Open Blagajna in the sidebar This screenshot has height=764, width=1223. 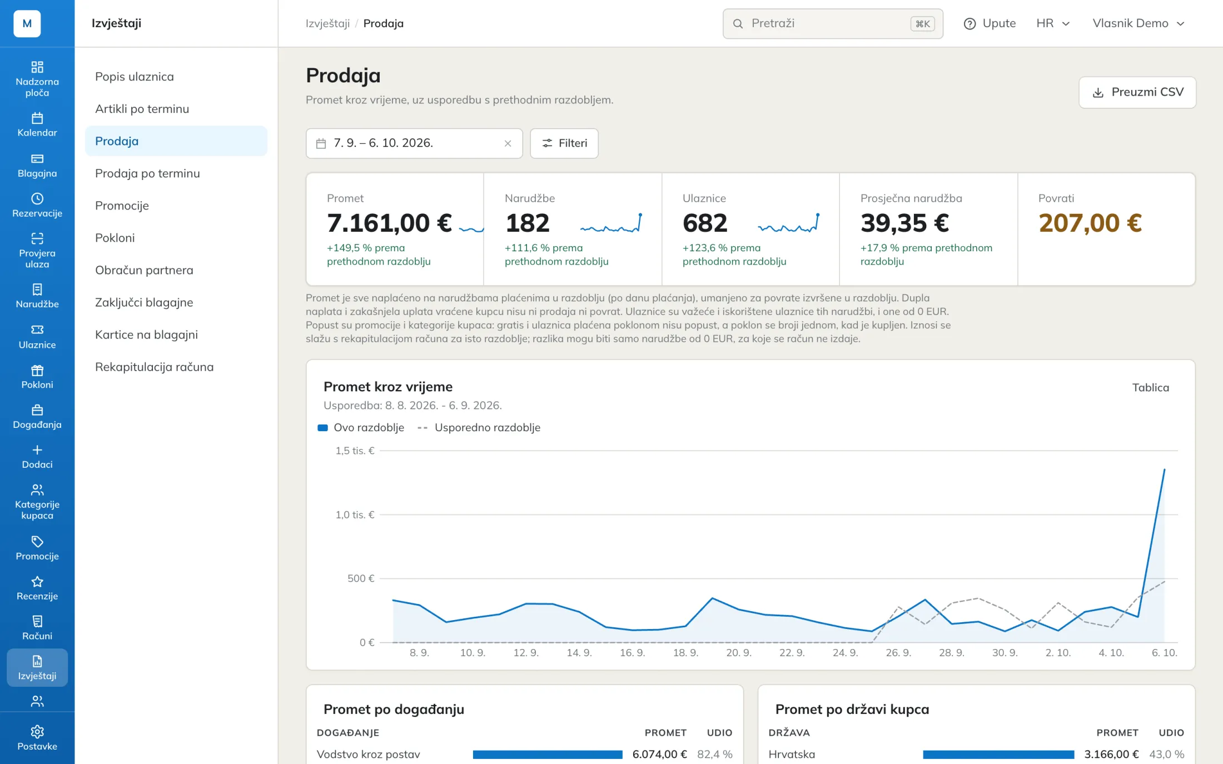click(37, 166)
